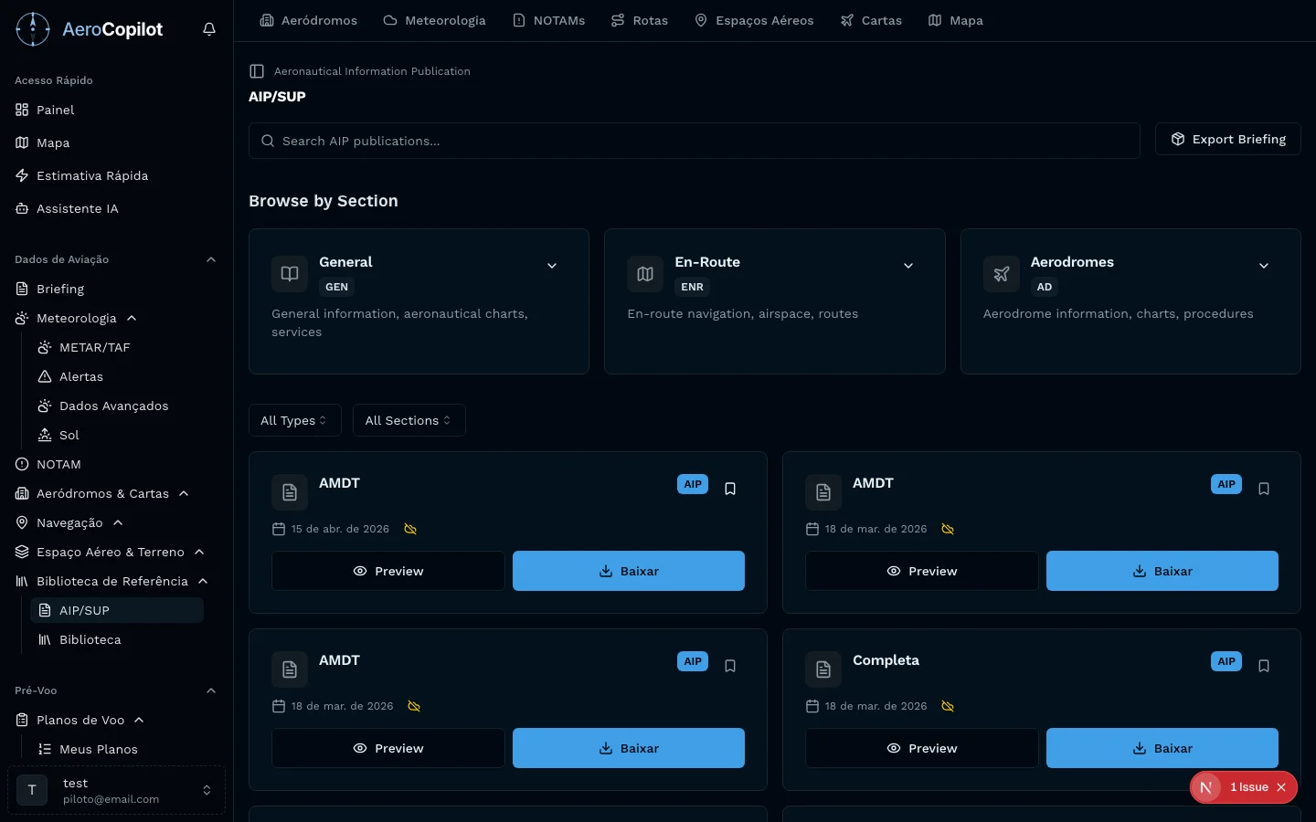The image size is (1316, 822).
Task: Open the NOTAMs top navigation tab
Action: click(x=548, y=20)
